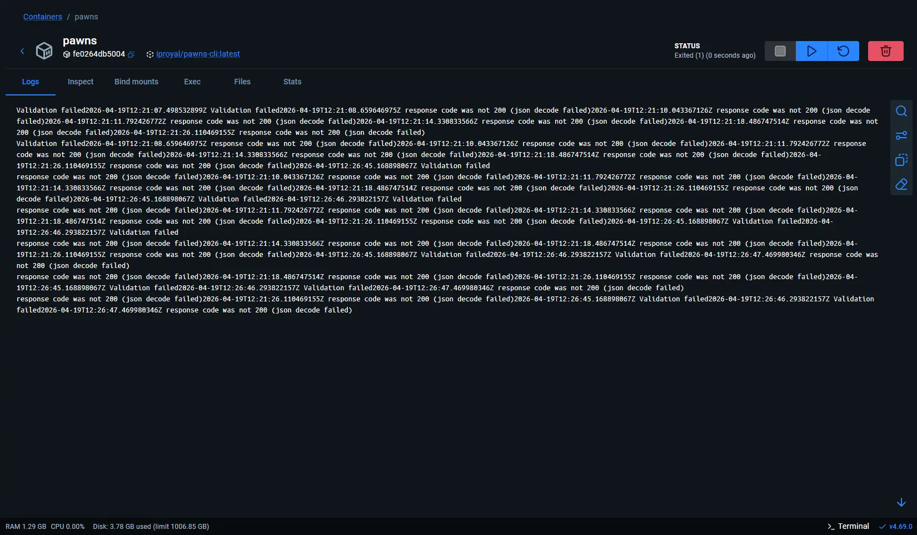Image resolution: width=917 pixels, height=535 pixels.
Task: Open the Files tab
Action: coord(242,82)
